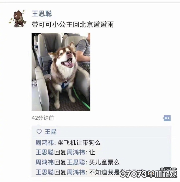Open 王思聪's name in fourth comment
Viewport: 180px width, 182px height.
45,172
